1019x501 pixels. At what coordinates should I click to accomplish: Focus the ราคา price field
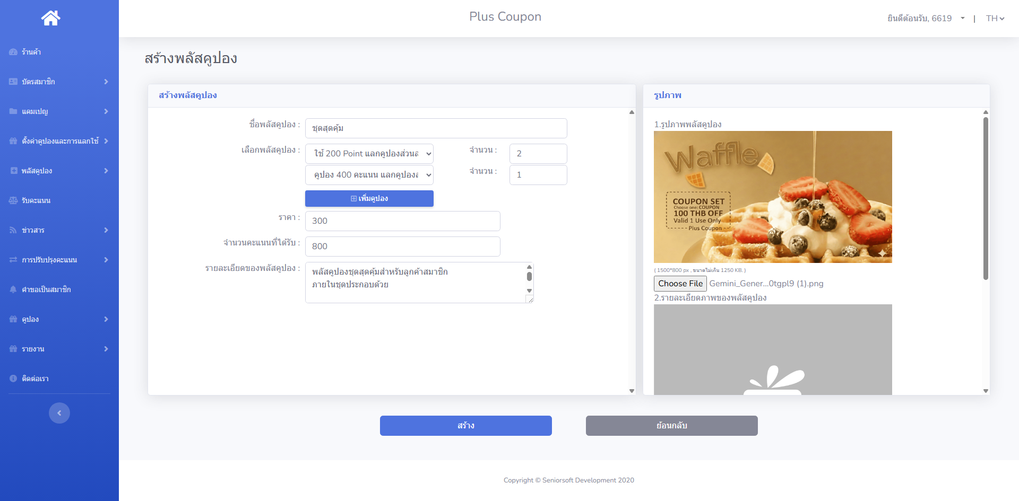tap(403, 221)
